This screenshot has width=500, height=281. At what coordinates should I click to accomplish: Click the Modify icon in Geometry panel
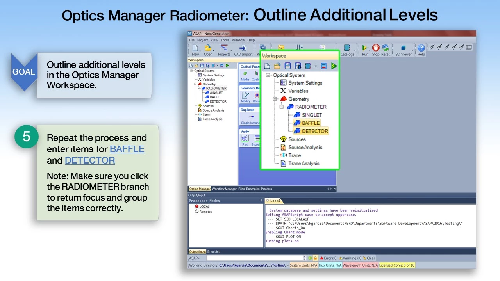[x=245, y=96]
